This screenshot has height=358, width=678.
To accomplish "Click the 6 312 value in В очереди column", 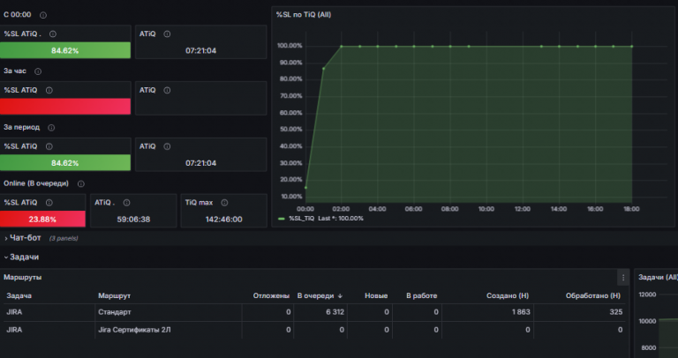I will pyautogui.click(x=335, y=312).
